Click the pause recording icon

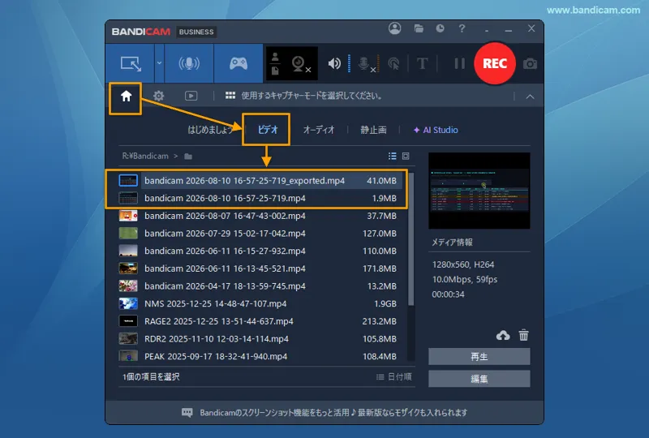click(x=459, y=64)
